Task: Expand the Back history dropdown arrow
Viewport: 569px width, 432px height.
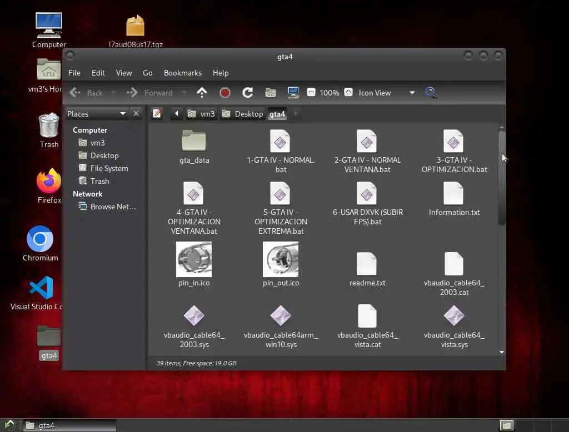Action: point(113,93)
